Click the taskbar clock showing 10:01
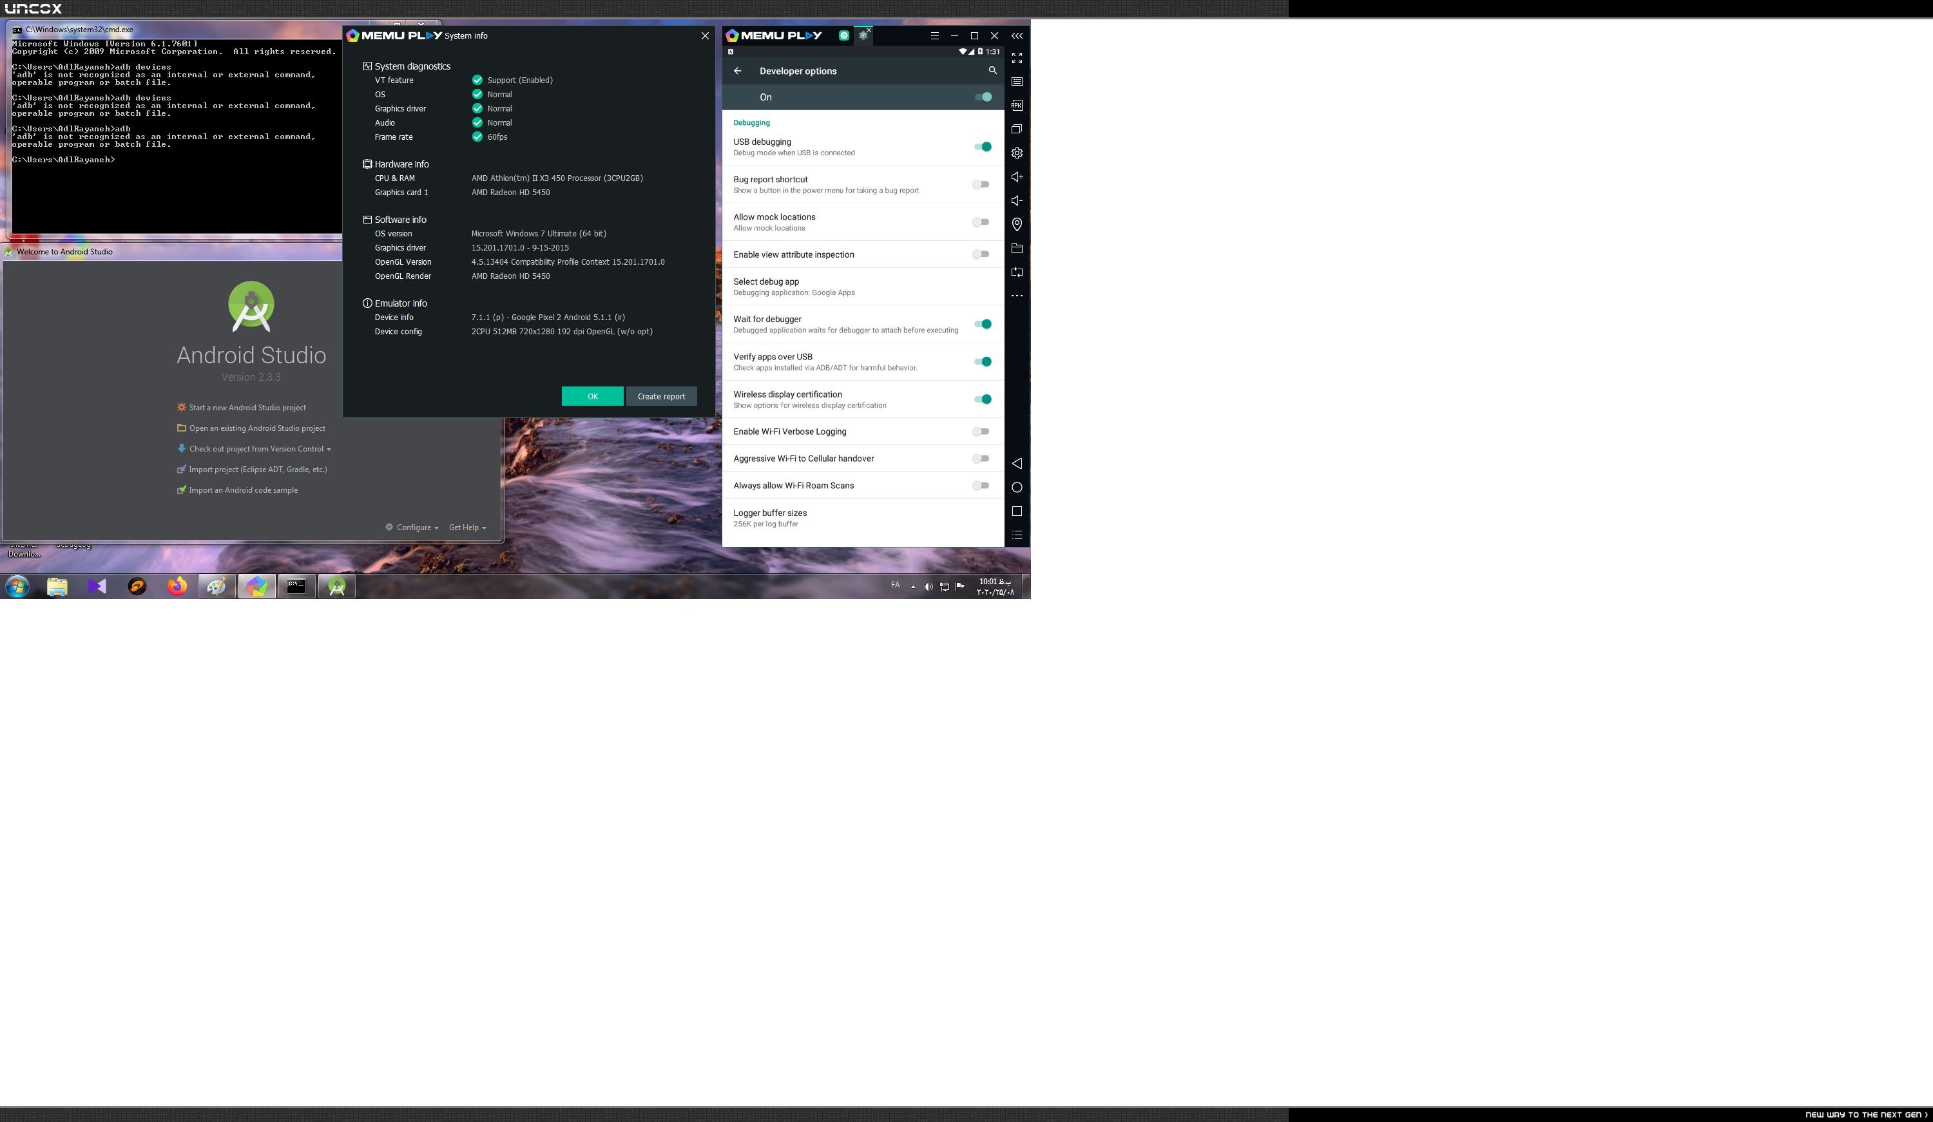This screenshot has width=1933, height=1122. [x=995, y=587]
